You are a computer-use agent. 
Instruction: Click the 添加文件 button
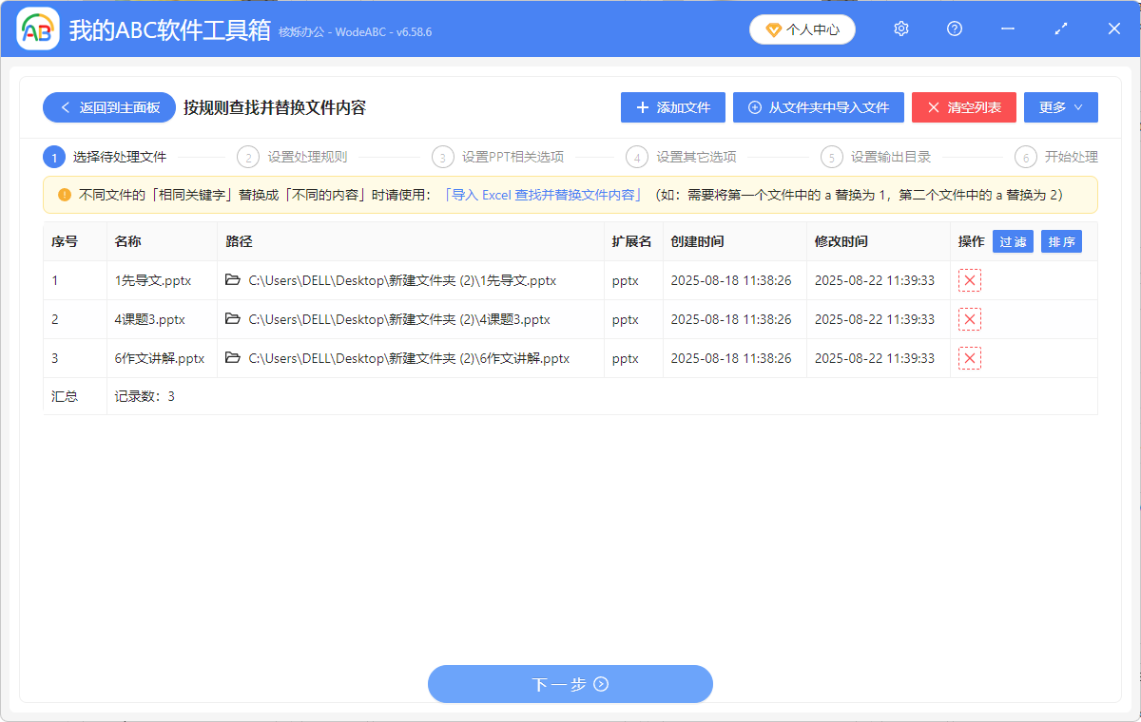pyautogui.click(x=672, y=106)
